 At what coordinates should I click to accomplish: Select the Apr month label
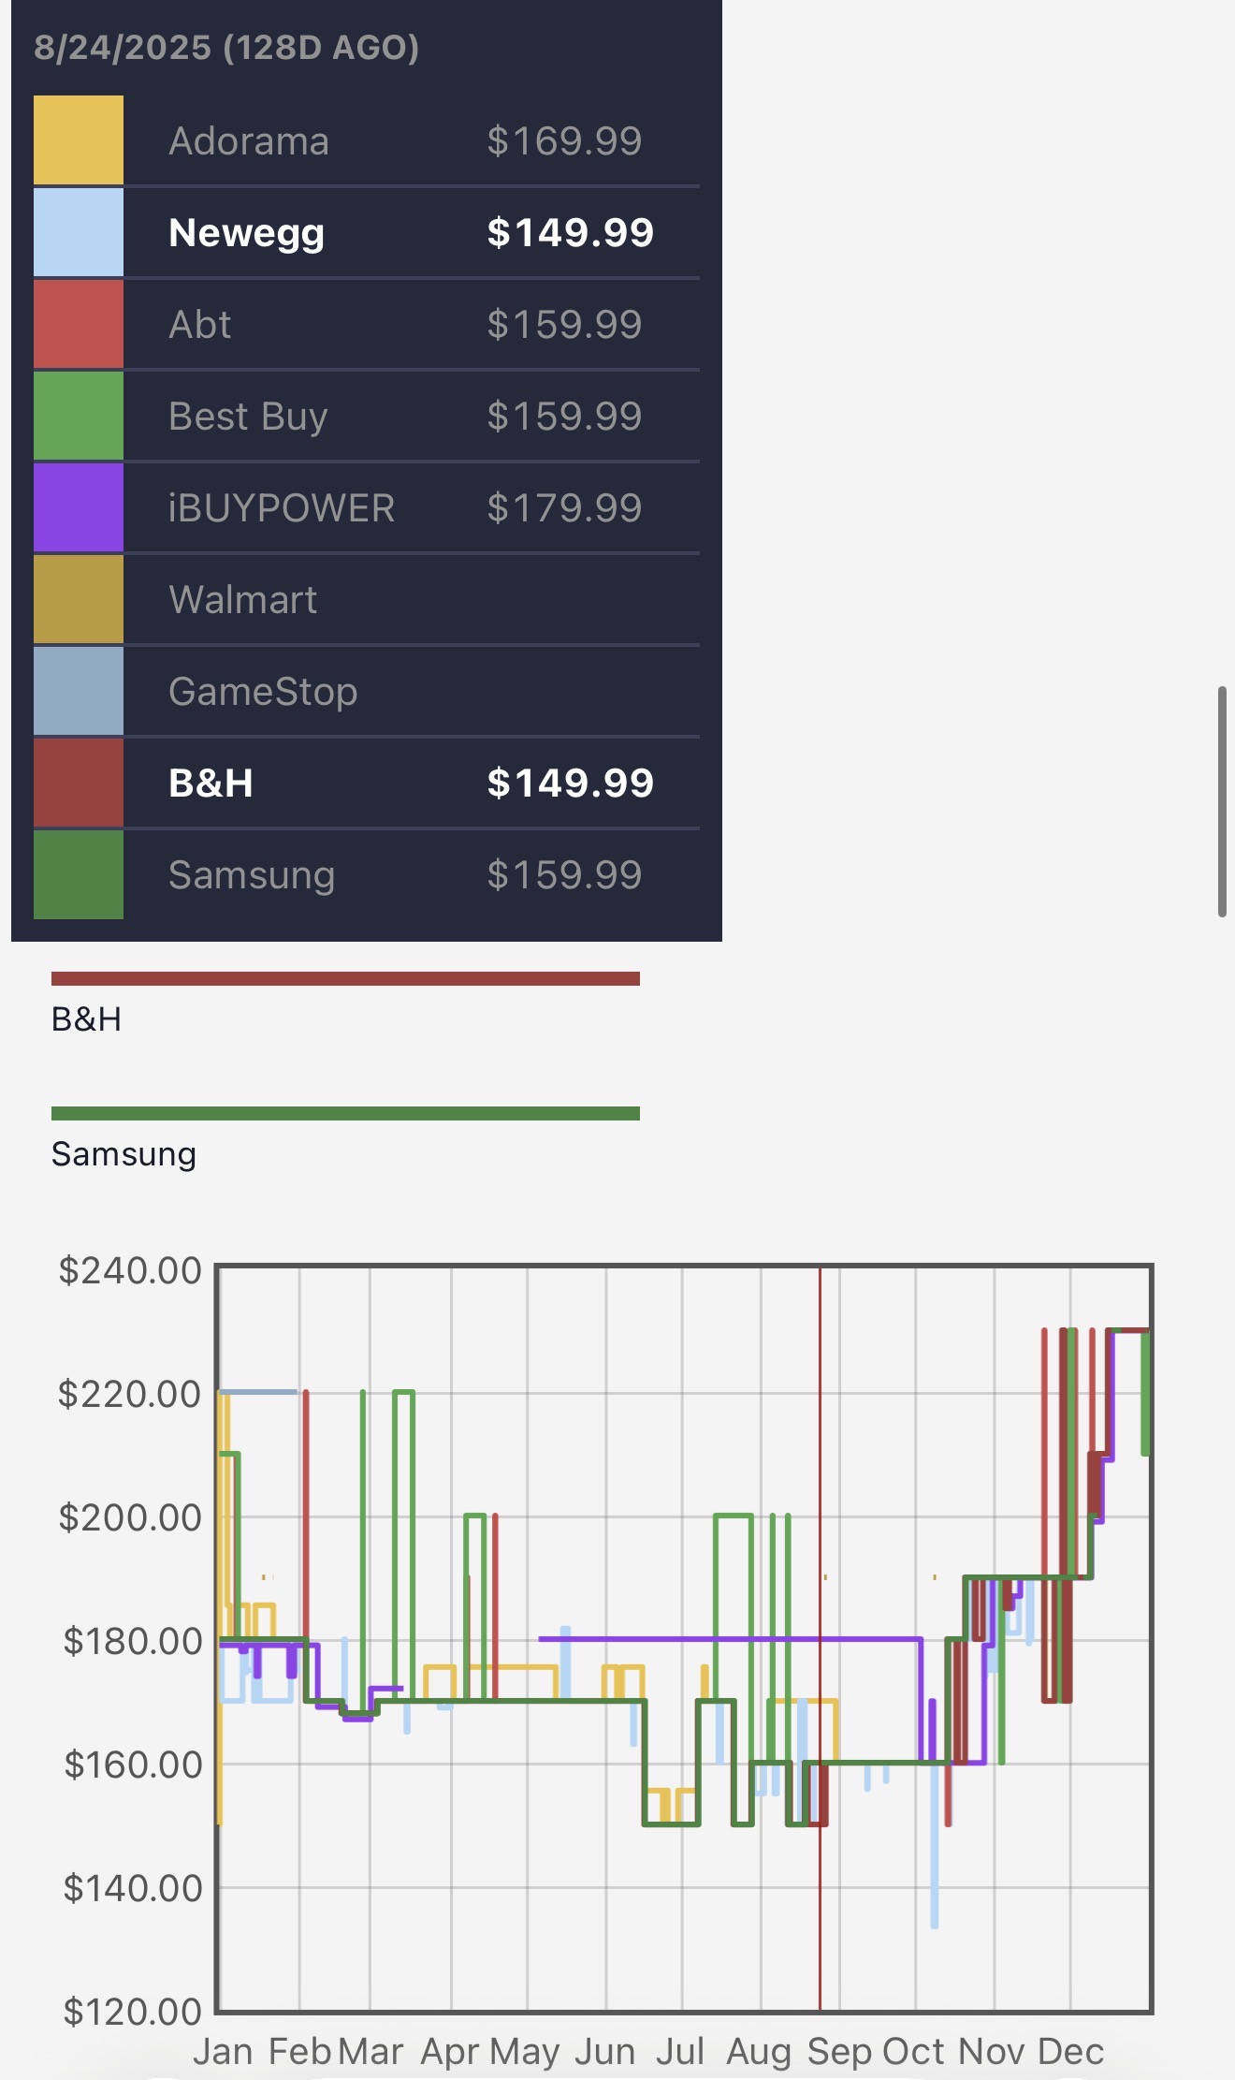[450, 2052]
